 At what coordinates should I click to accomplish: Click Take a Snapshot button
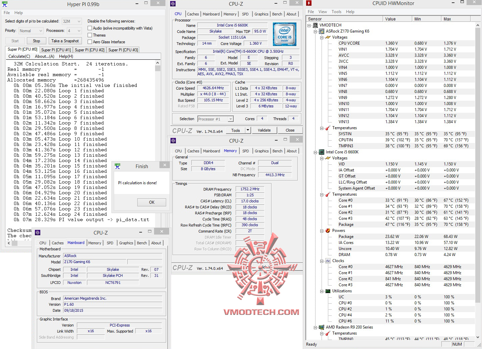[65, 41]
